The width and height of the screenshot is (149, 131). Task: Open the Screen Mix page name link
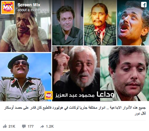tap(29, 5)
